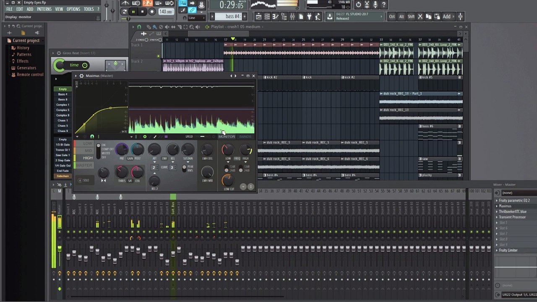
Task: Open the VIEW menu
Action: [x=59, y=9]
